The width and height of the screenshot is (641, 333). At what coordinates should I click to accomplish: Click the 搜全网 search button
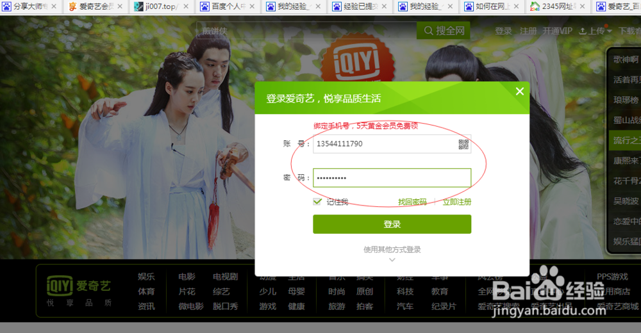coord(444,31)
